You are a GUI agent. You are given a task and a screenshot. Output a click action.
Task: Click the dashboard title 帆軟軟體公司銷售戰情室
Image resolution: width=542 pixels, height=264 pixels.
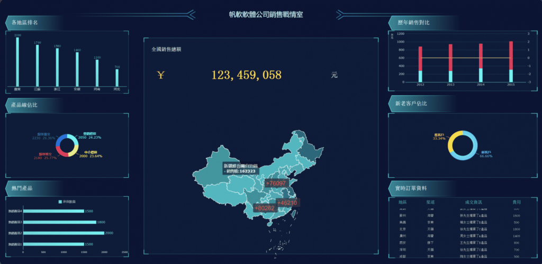click(x=266, y=14)
